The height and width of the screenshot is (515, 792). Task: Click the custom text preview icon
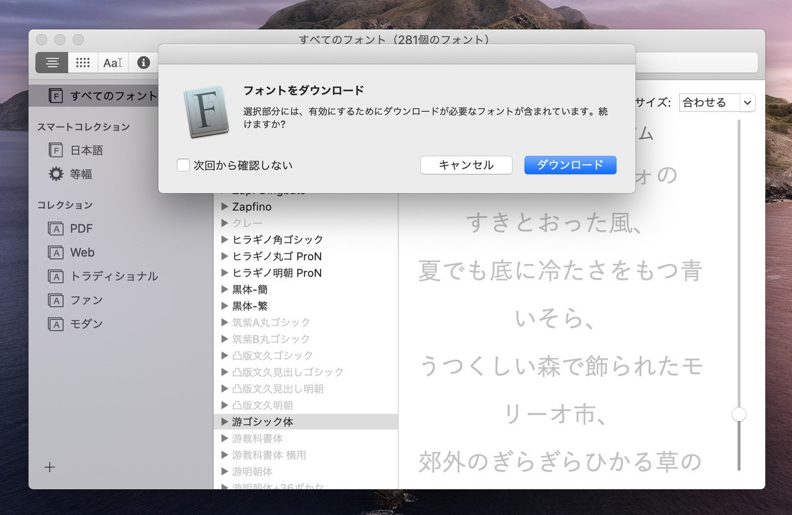tap(113, 62)
